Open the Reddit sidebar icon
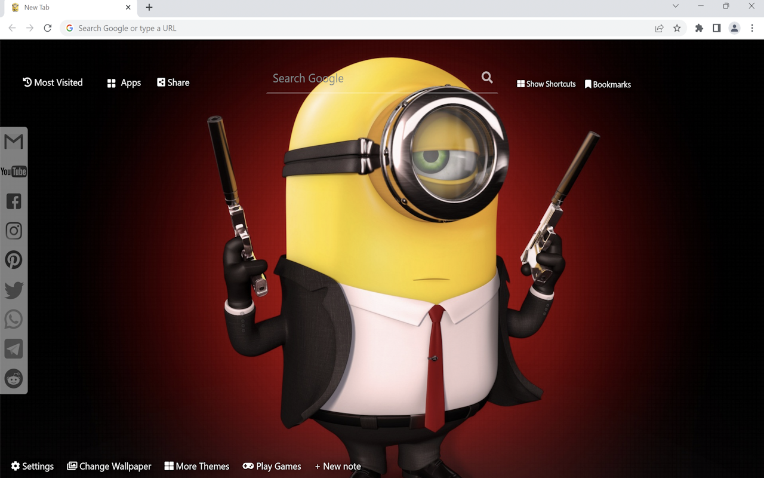Screen dimensions: 764x478 14,378
